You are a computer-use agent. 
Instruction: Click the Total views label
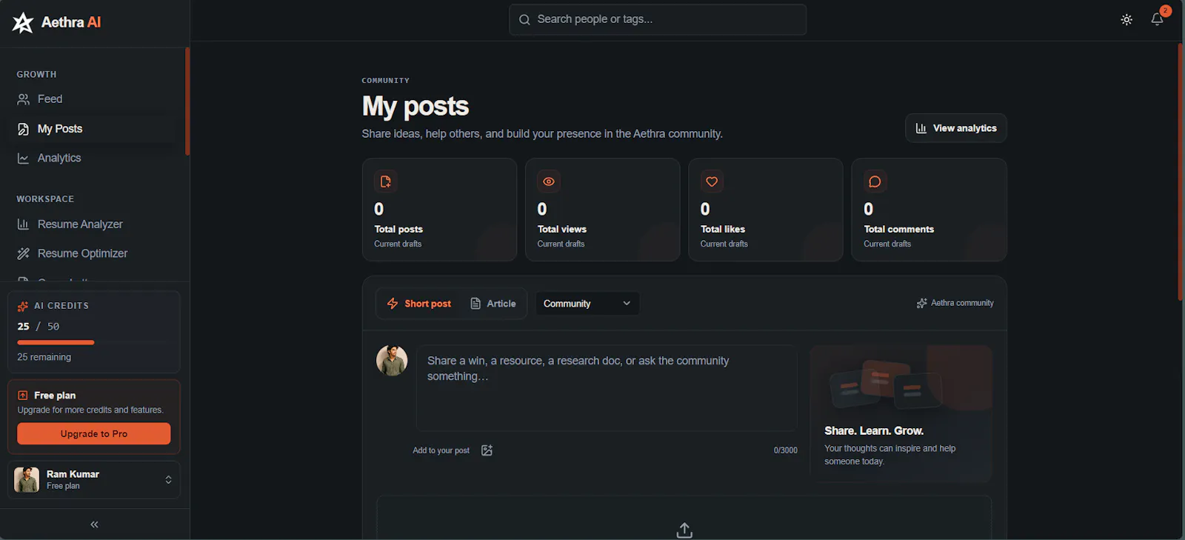(562, 230)
